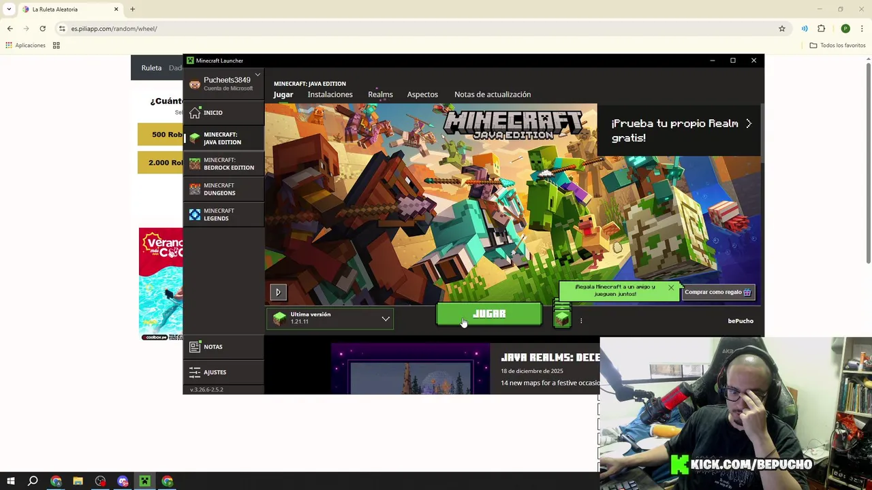Open tab groups grid icon in bookmarks bar
The image size is (872, 490).
pyautogui.click(x=57, y=46)
